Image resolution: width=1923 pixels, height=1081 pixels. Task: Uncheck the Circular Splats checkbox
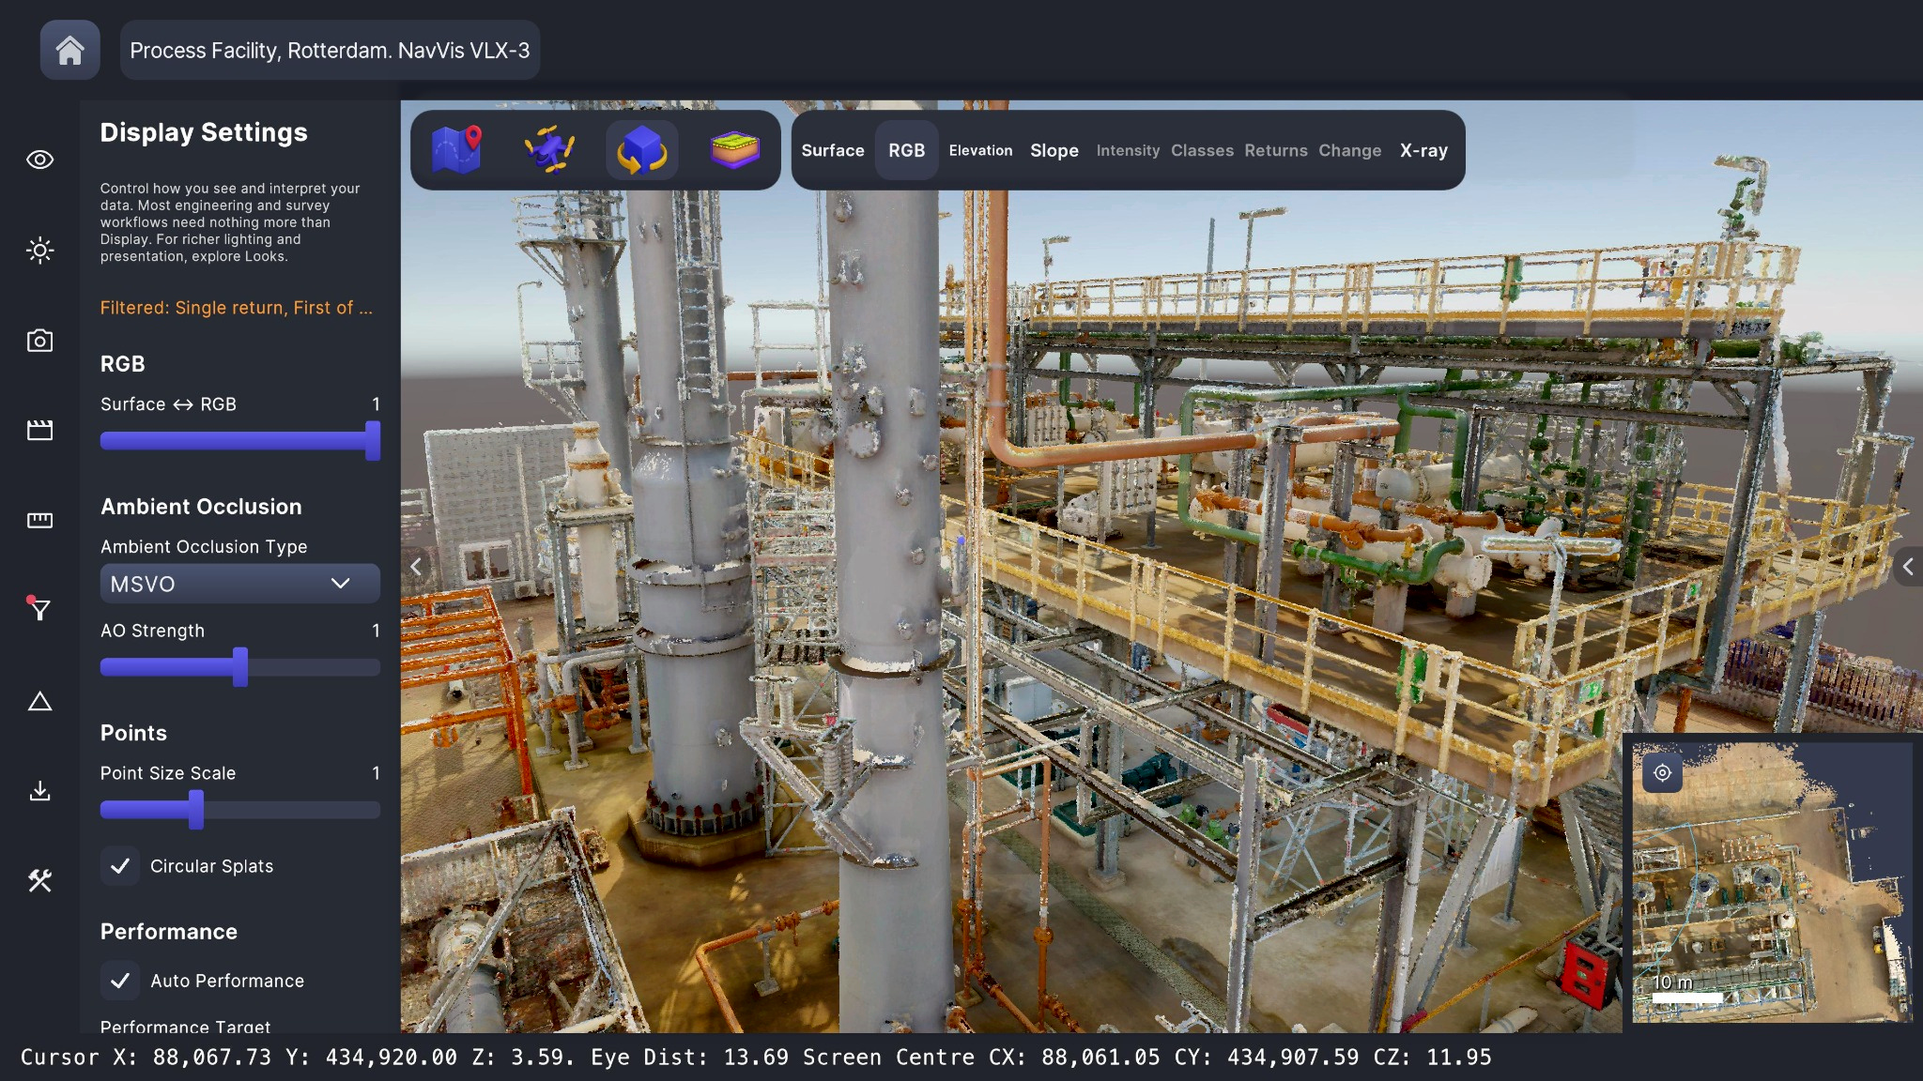point(120,866)
